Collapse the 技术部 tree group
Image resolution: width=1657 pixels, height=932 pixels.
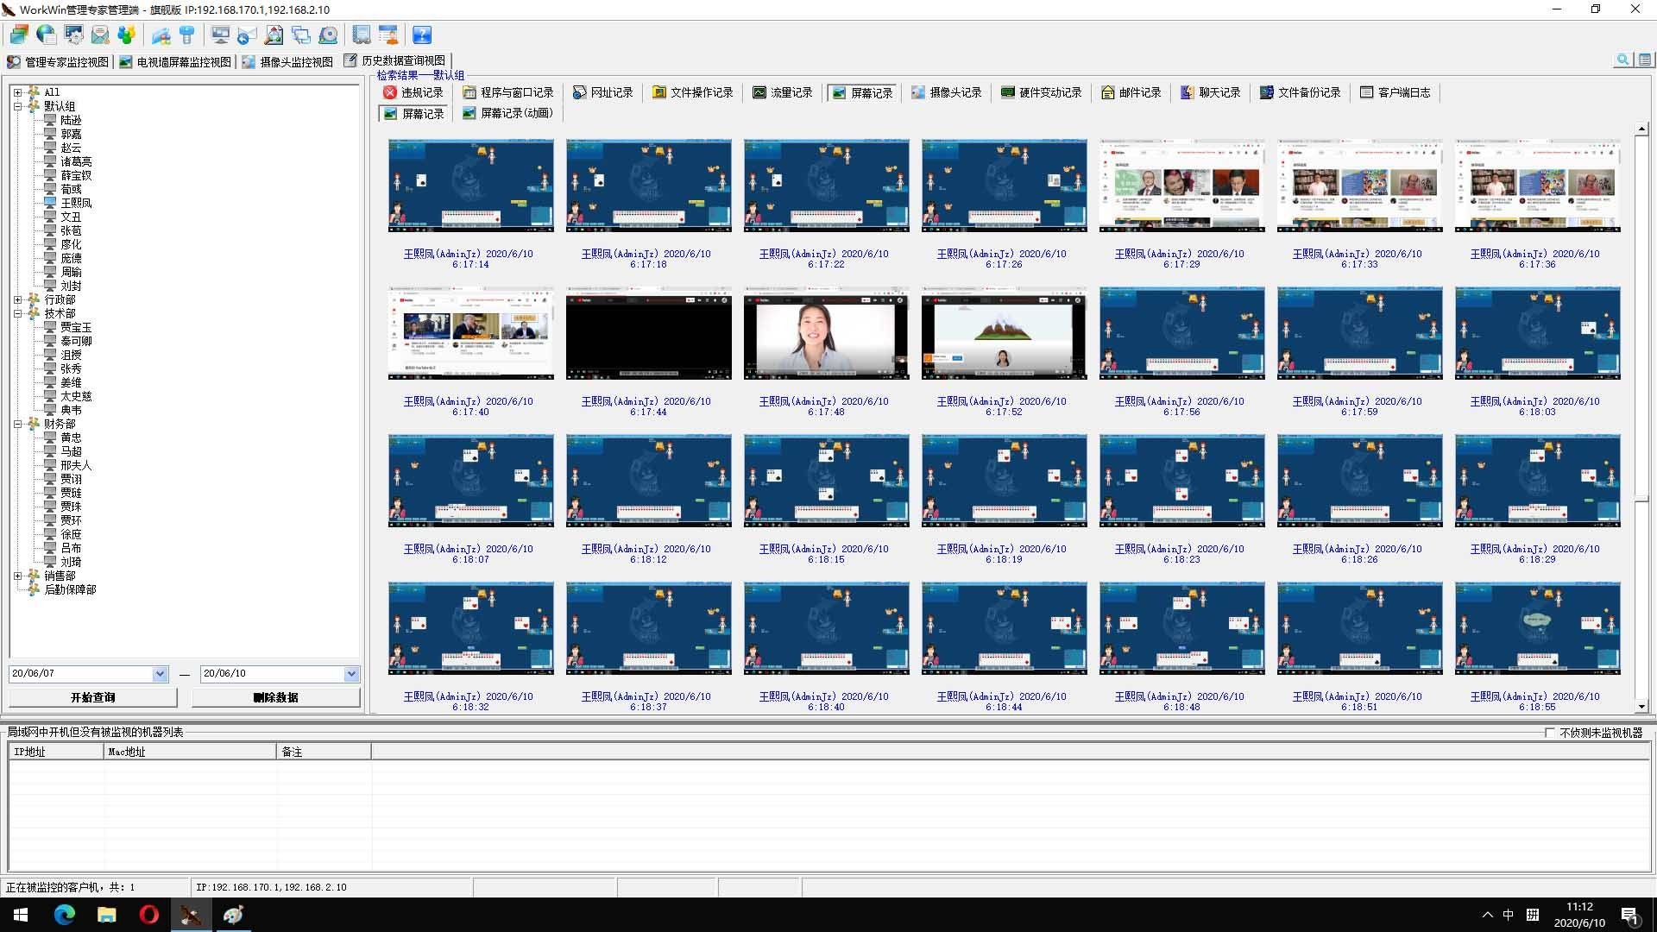[x=17, y=313]
